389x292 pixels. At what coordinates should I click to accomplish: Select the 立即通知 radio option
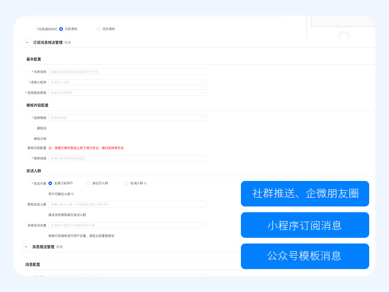point(61,29)
